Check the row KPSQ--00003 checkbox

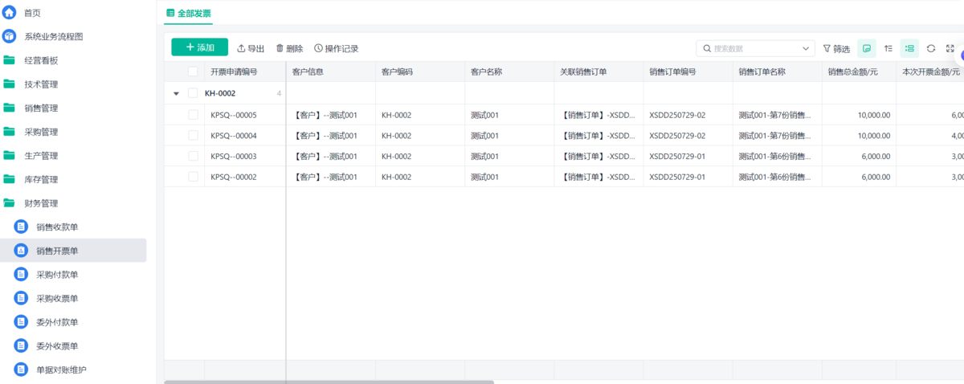pos(193,156)
